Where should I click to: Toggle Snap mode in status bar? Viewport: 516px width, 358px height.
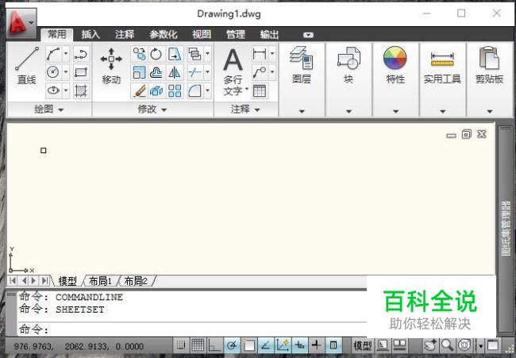[x=181, y=345]
